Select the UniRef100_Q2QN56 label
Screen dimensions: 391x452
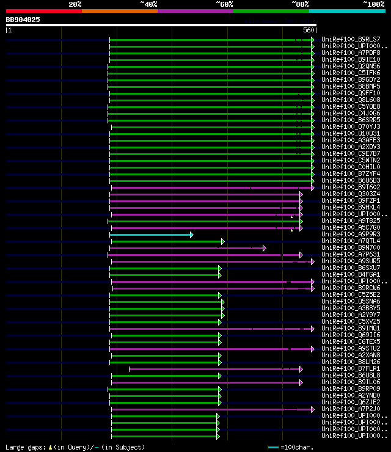click(x=351, y=66)
